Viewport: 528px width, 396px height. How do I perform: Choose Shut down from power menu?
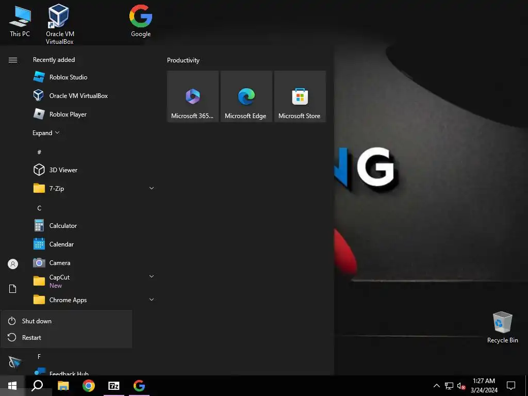pos(67,321)
